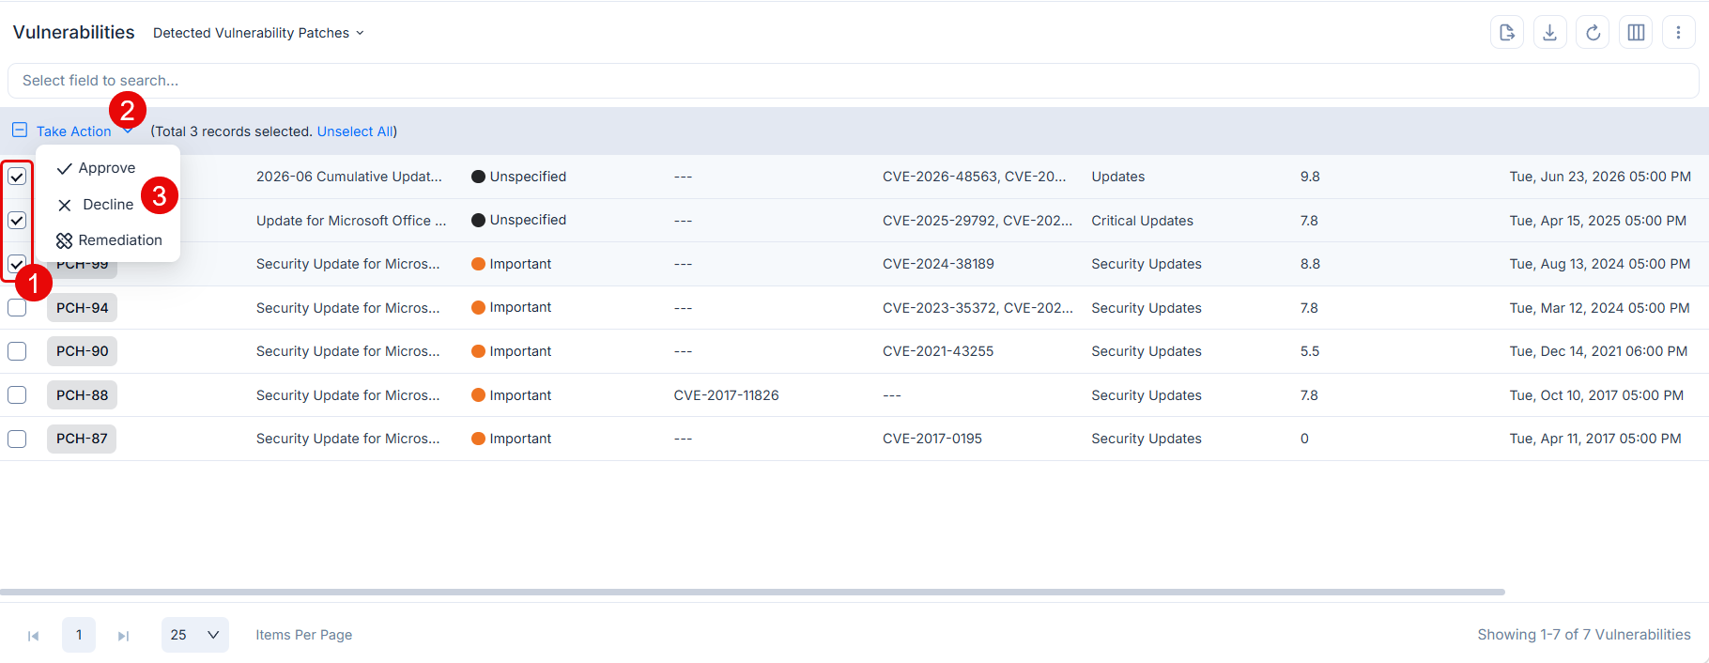
Task: Click the checkmark icon beside Approve
Action: point(64,168)
